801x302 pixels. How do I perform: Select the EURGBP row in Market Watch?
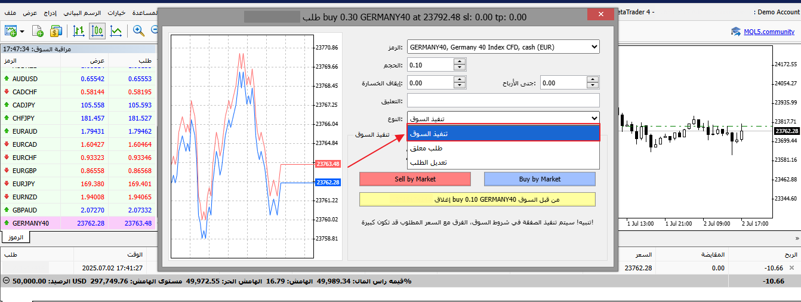(78, 171)
